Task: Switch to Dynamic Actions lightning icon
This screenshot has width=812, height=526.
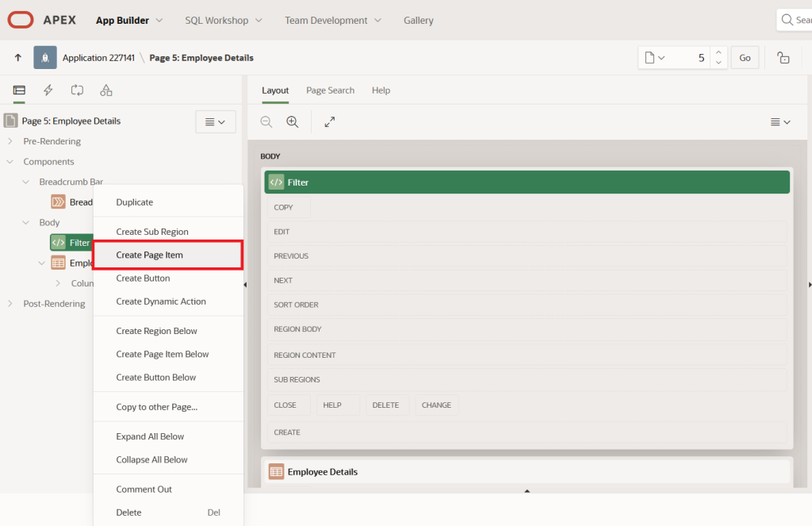Action: 48,90
